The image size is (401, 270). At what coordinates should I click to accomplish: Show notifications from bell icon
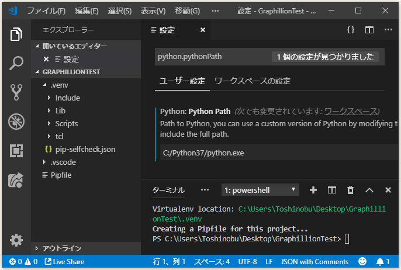coord(382,261)
